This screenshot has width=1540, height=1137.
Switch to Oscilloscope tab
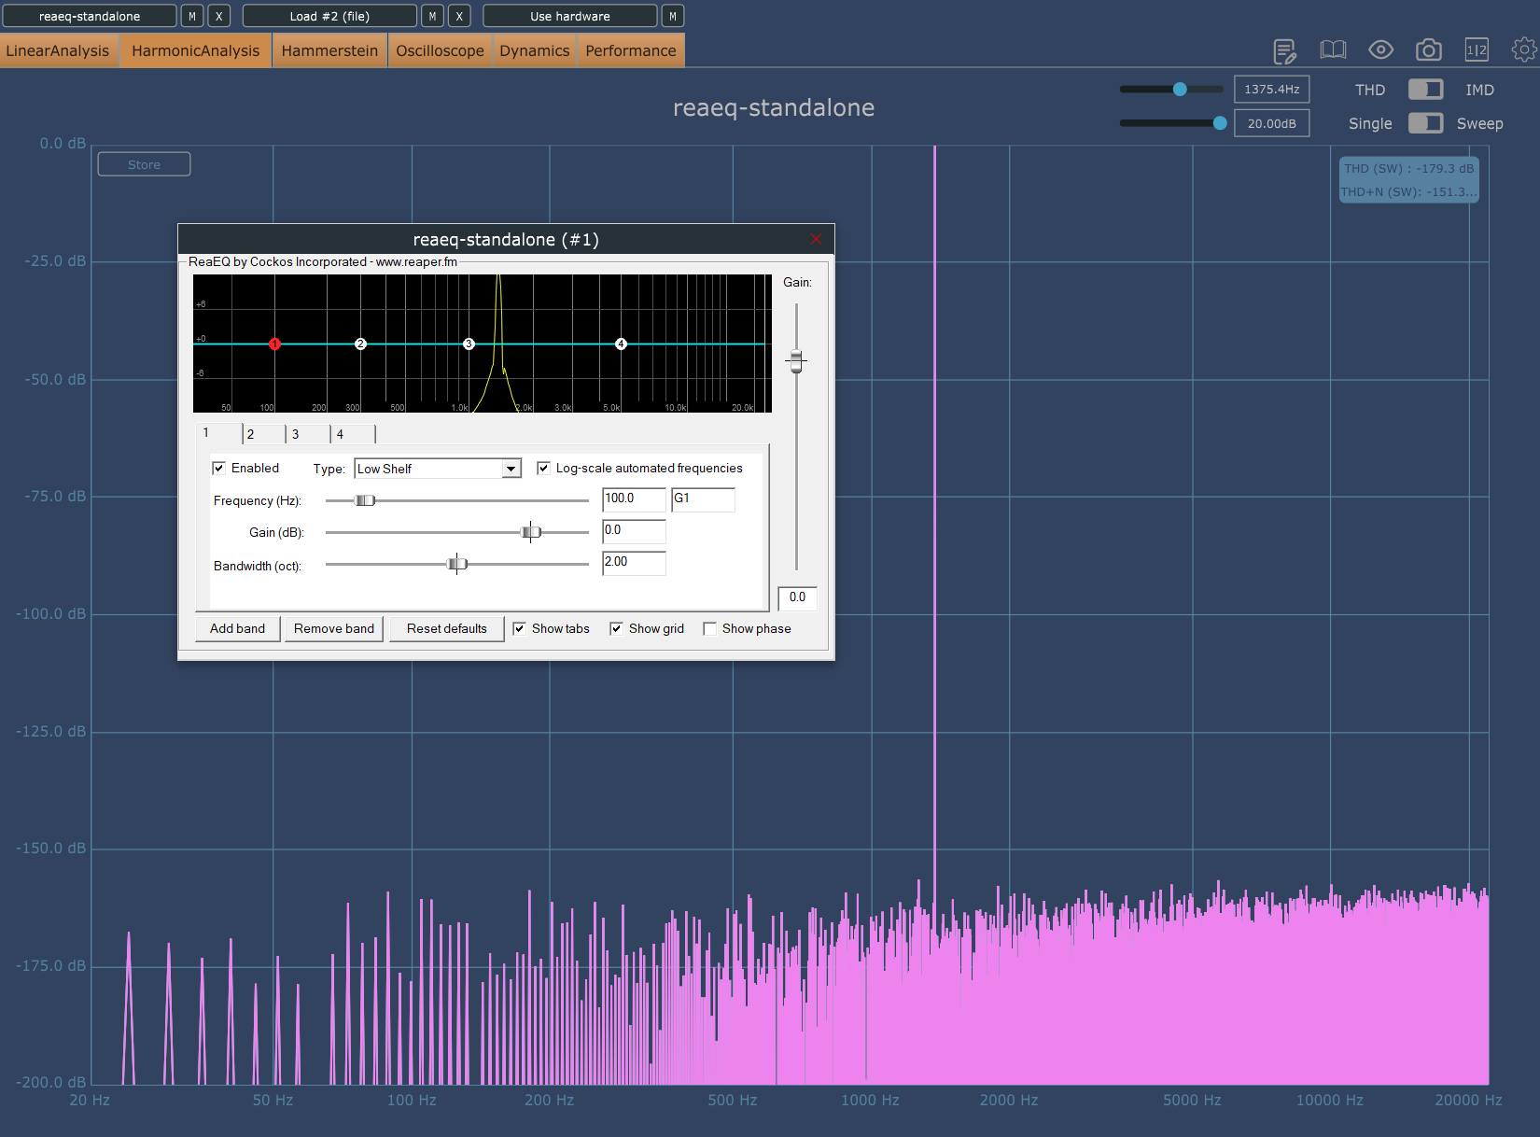[x=440, y=50]
